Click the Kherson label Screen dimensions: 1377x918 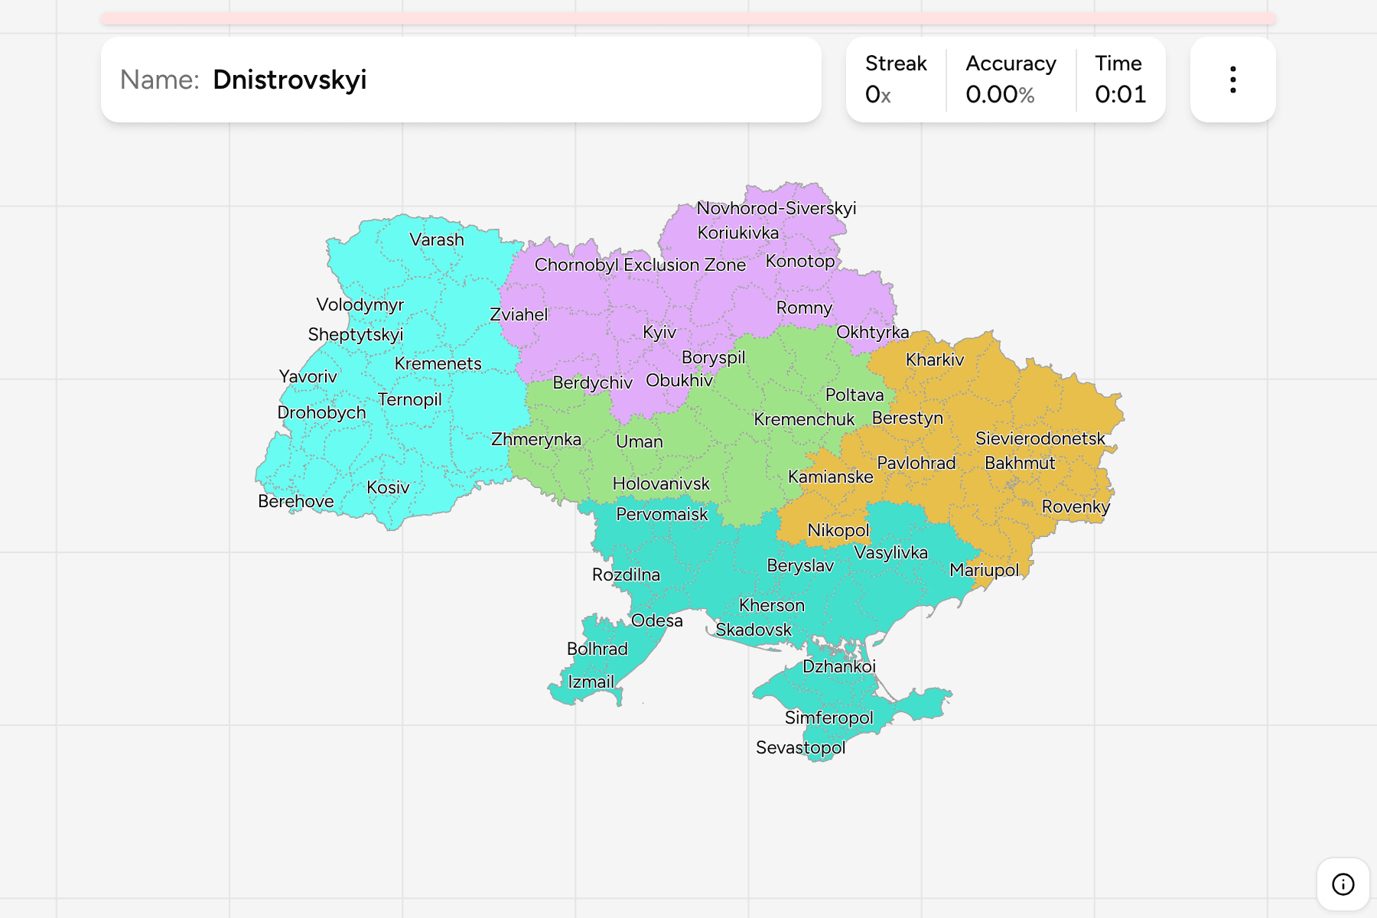(772, 605)
